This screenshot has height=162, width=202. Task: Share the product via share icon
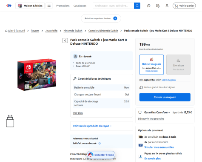point(65,40)
